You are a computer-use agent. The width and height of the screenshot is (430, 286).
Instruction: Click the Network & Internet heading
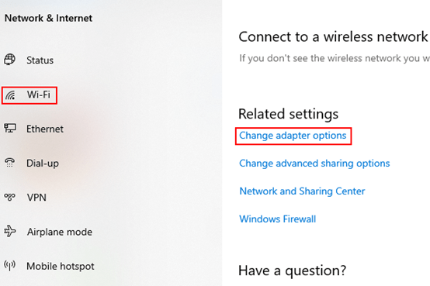click(48, 19)
